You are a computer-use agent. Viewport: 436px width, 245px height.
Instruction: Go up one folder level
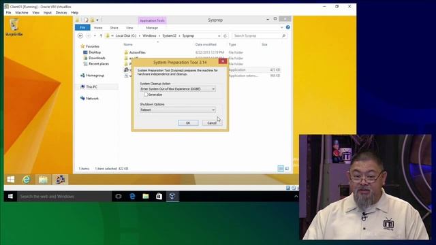pyautogui.click(x=101, y=36)
